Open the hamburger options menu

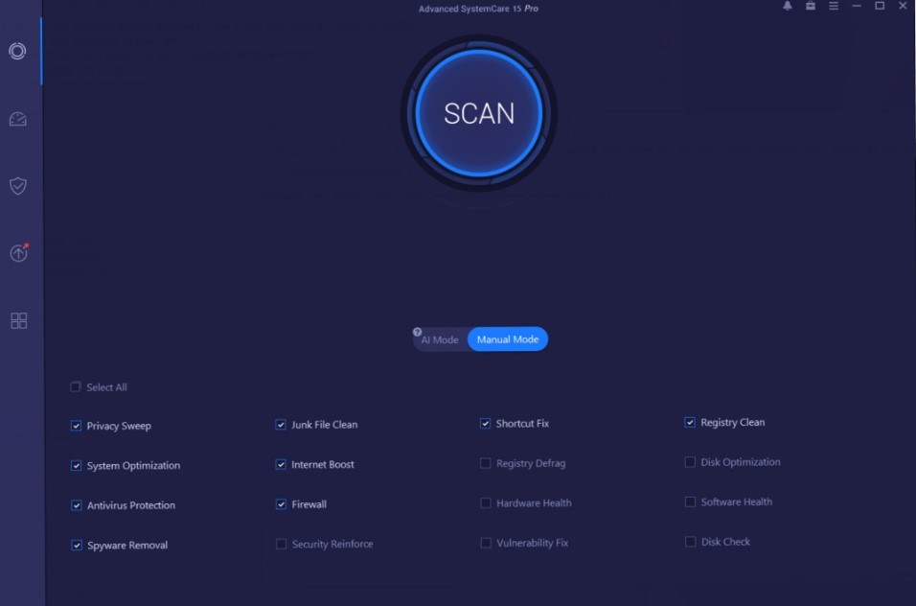(834, 7)
